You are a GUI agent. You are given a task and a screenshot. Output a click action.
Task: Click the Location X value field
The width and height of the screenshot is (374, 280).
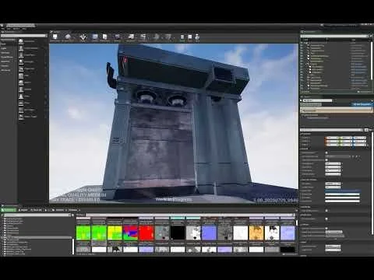point(332,138)
